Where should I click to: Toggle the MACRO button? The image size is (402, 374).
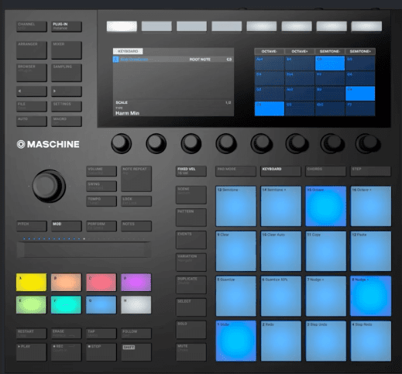pos(67,121)
